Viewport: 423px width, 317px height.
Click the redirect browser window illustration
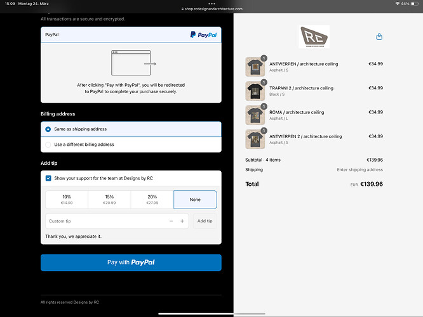pyautogui.click(x=133, y=63)
